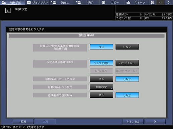The width and height of the screenshot is (173, 129).
Task: Click the information icon beside IQ機能設定
Action: (x=8, y=10)
